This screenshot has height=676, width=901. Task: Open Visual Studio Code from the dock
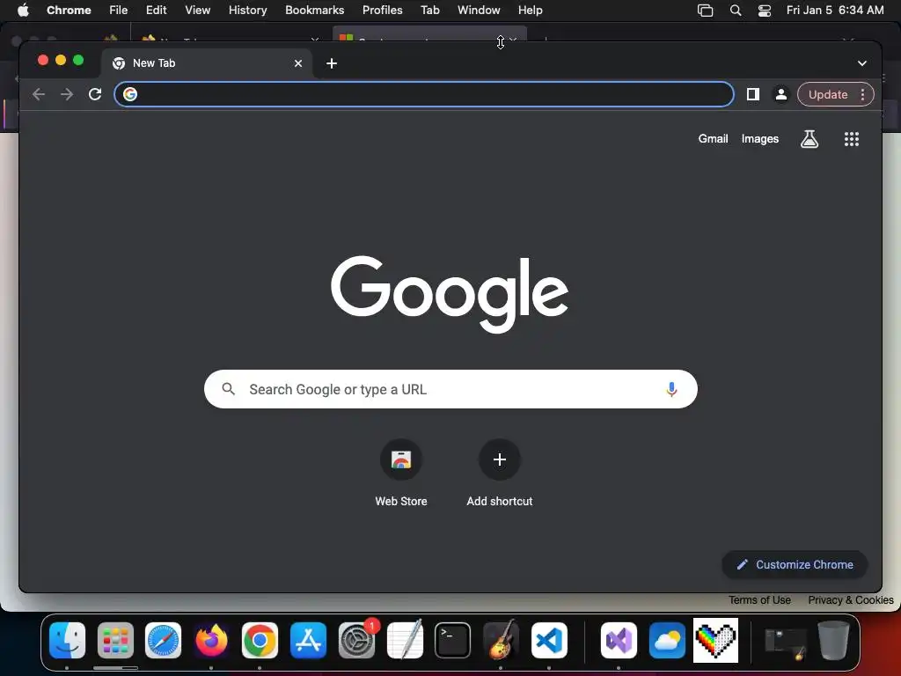click(549, 640)
